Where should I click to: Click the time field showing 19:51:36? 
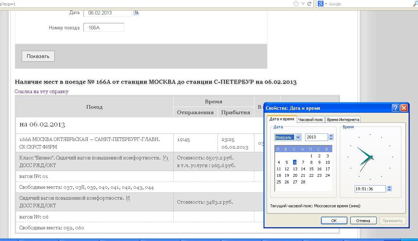(370, 189)
